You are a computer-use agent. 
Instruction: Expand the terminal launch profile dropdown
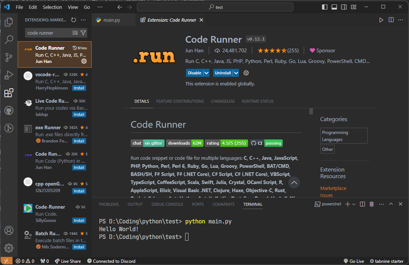click(354, 204)
